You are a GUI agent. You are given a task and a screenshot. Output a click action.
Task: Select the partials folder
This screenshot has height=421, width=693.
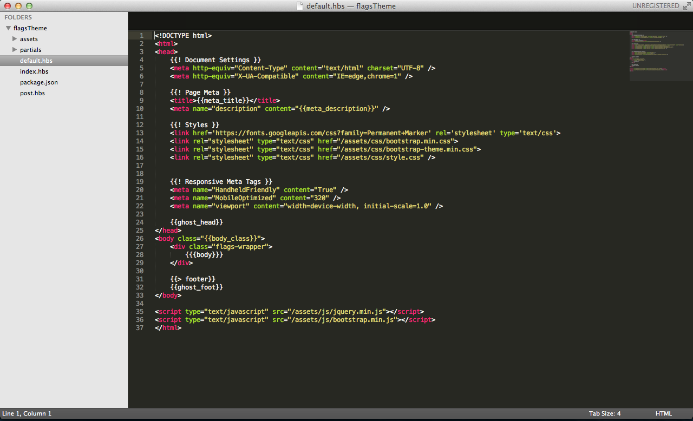tap(31, 50)
